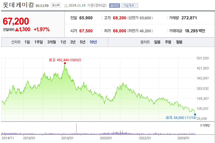Click the 최저 64,800 (11/19) label
215x143 pixels.
pyautogui.click(x=181, y=118)
